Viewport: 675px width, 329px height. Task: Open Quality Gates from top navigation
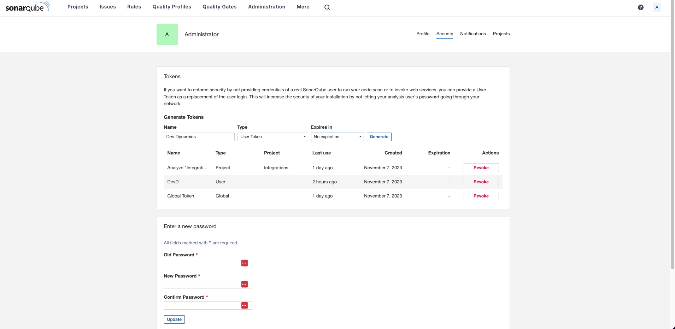[x=219, y=7]
